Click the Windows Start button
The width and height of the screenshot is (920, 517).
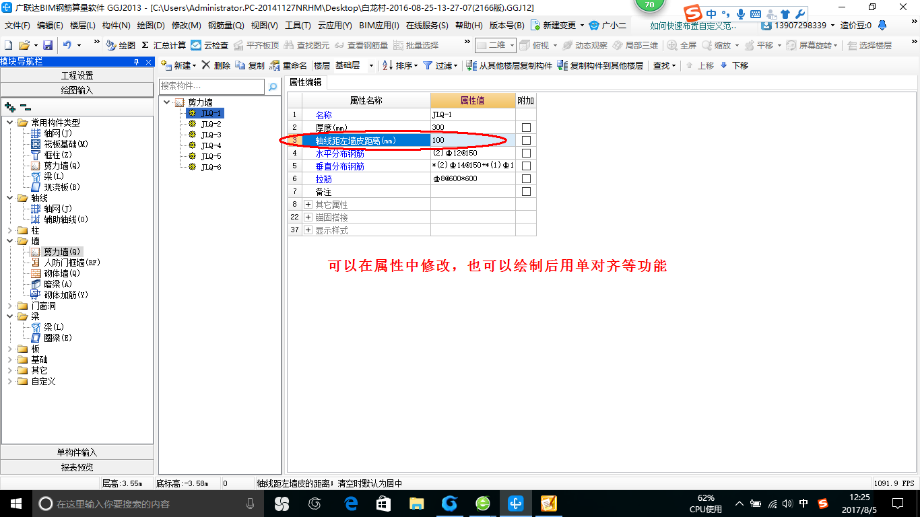(x=15, y=503)
